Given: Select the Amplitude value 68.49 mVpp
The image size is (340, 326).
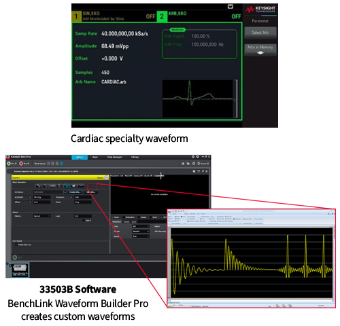Looking at the screenshot, I should pyautogui.click(x=115, y=46).
